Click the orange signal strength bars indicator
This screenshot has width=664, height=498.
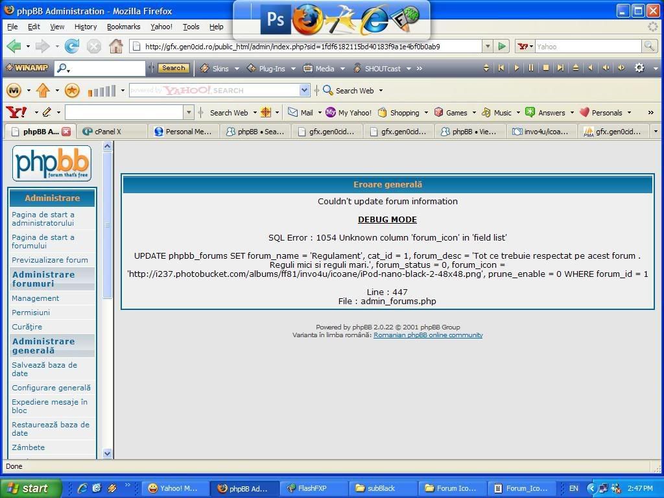(102, 91)
